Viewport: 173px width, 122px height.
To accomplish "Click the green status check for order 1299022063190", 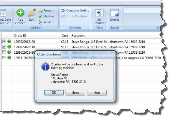I will pos(9,42).
